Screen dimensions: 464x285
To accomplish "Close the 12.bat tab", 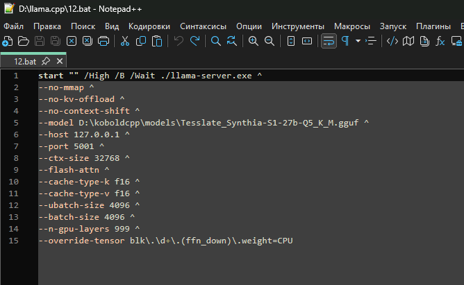I will (x=60, y=61).
